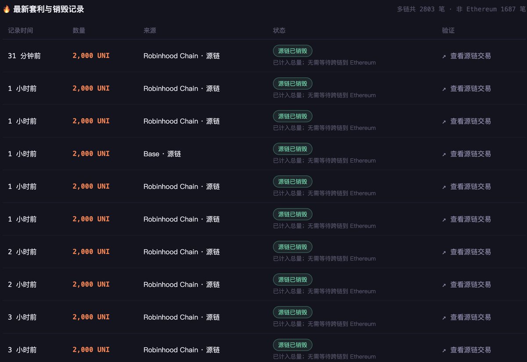
Task: Click the 源链已销毁 badge in the first 1 小时前 row
Action: 292,83
